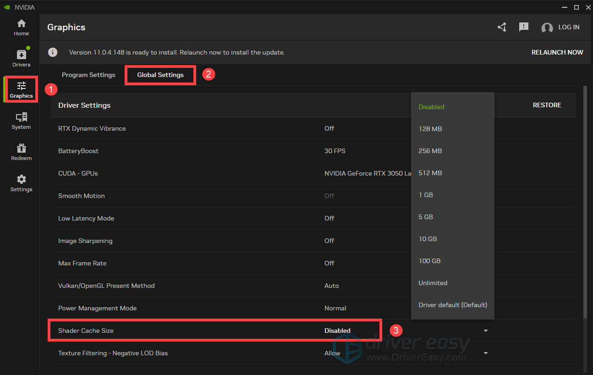Click RESTORE driver settings button
This screenshot has width=593, height=375.
coord(547,105)
